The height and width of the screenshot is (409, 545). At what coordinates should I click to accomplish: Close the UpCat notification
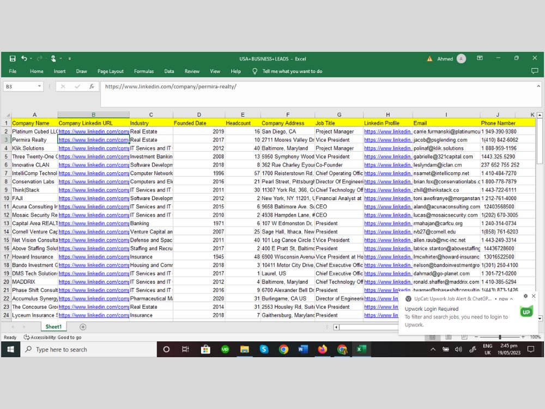534,296
